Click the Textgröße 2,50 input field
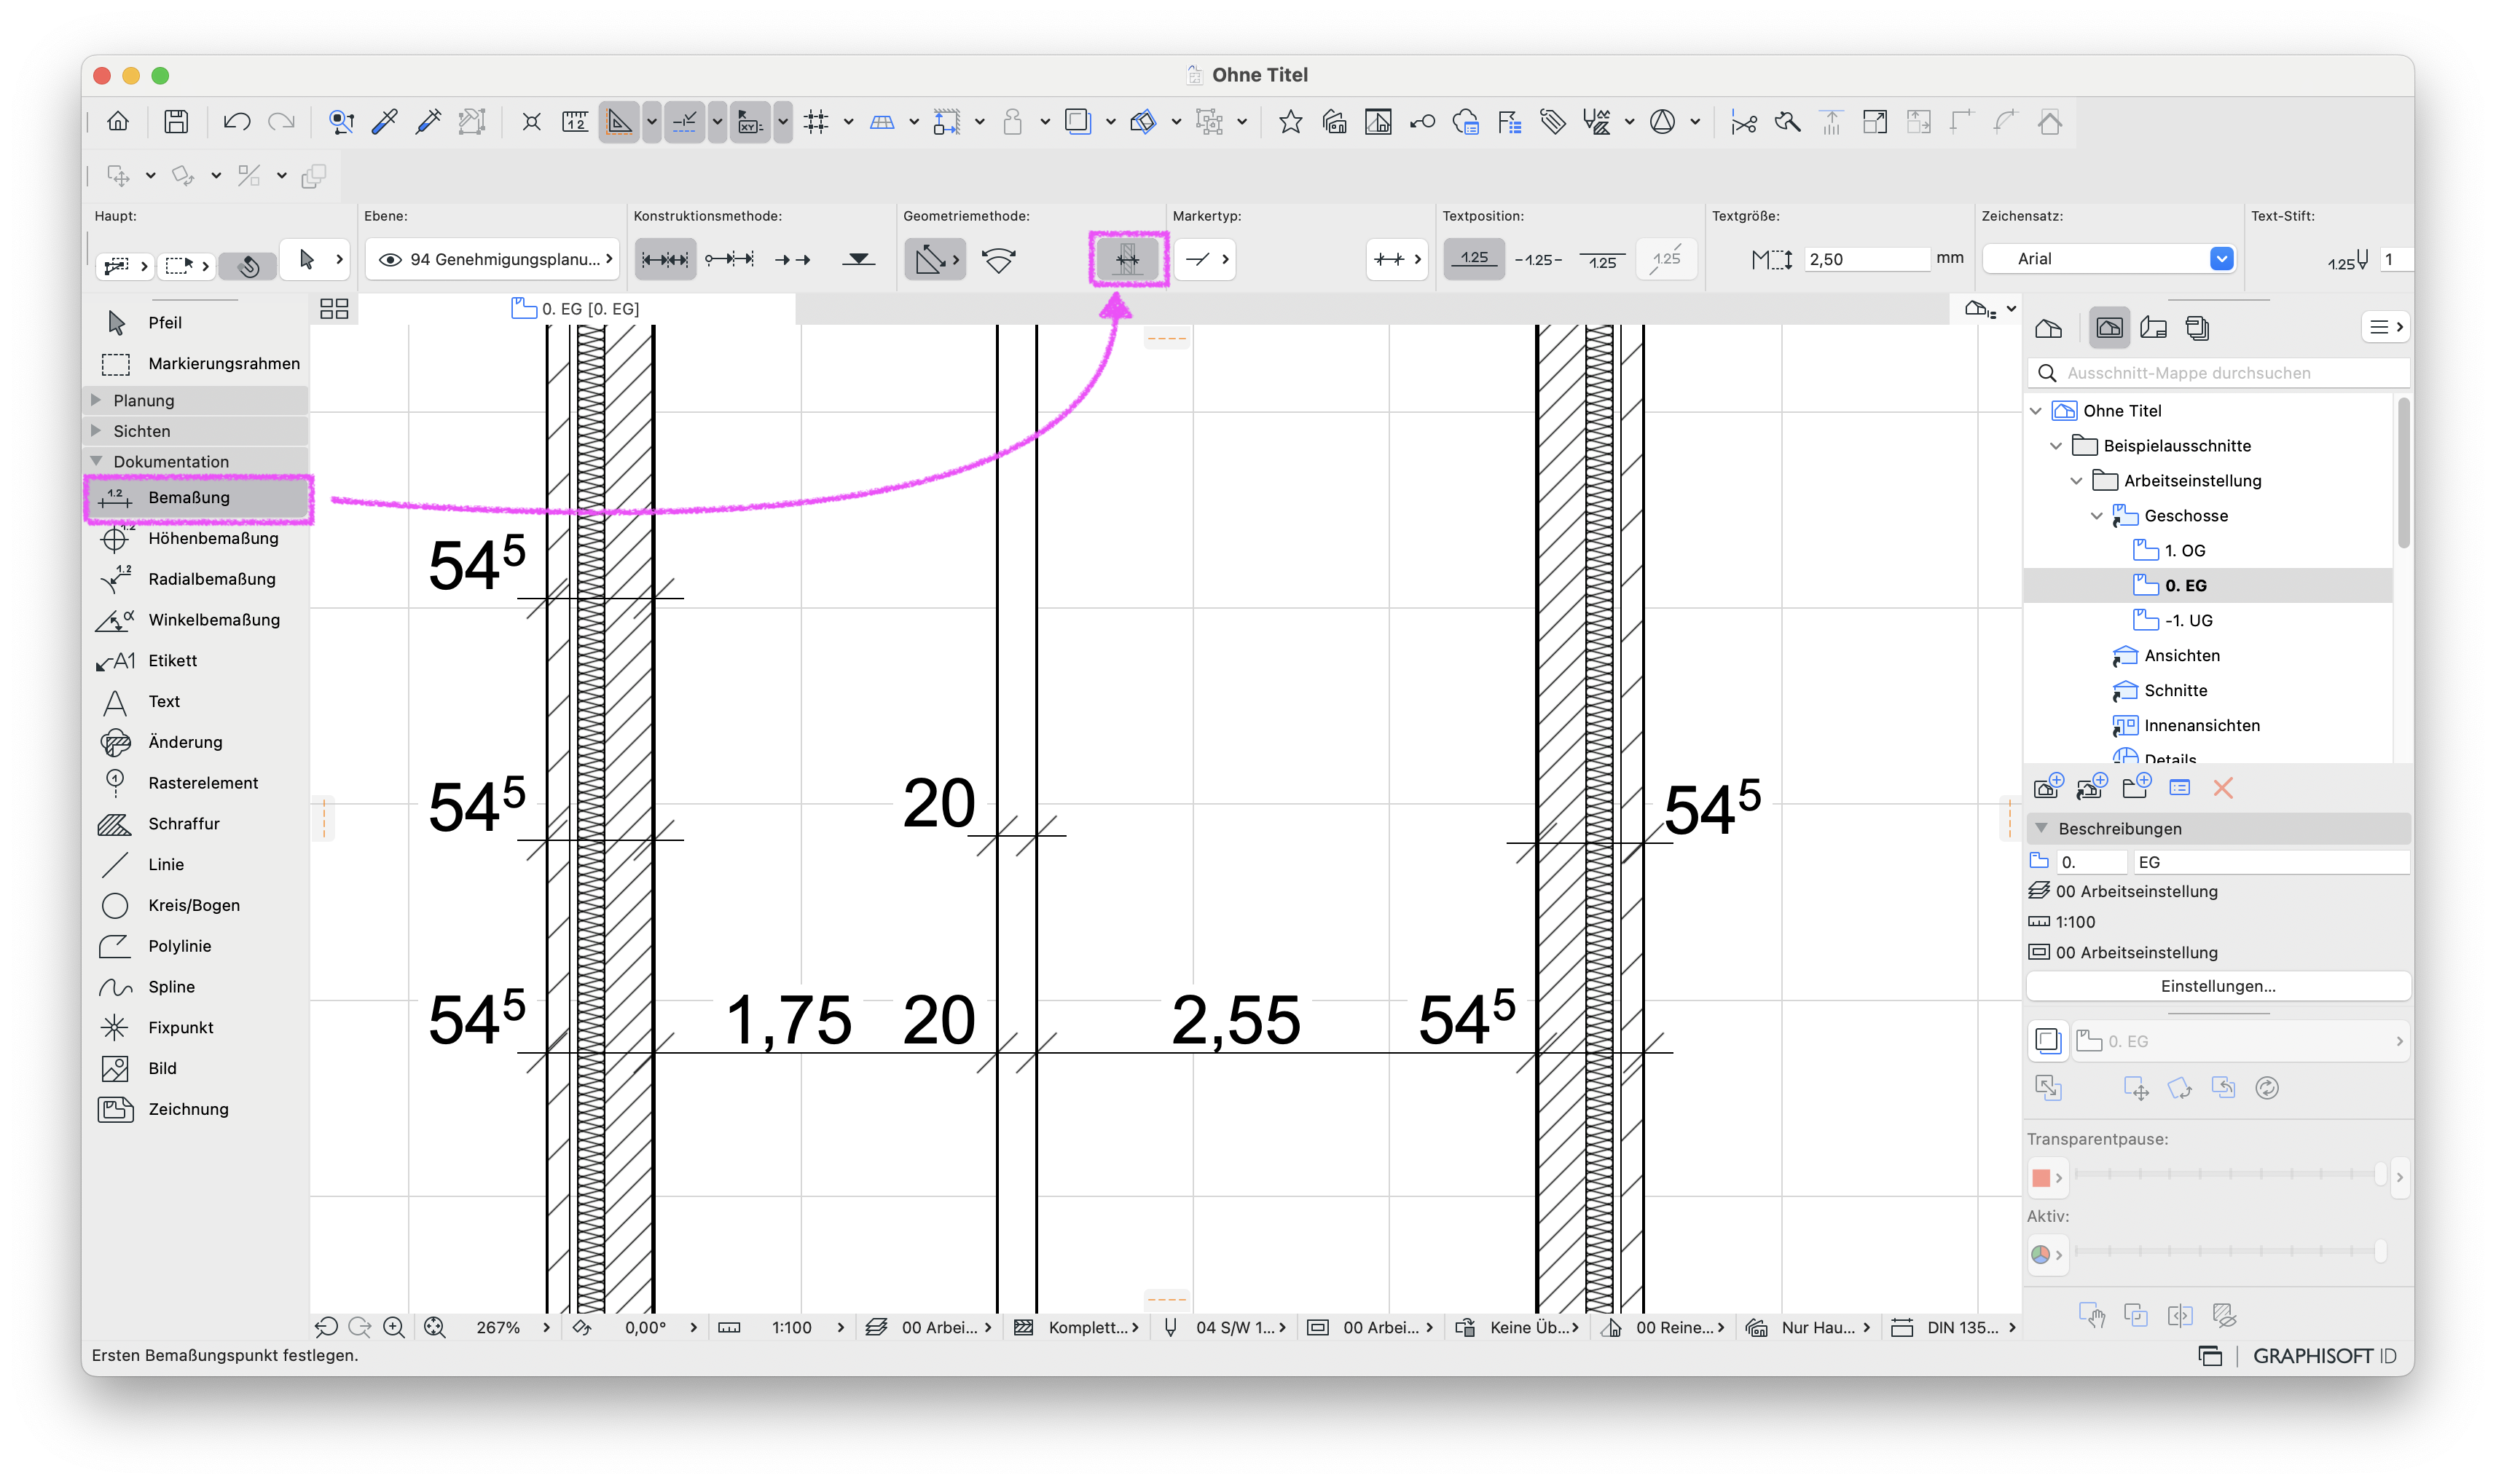The height and width of the screenshot is (1484, 2496). pos(1866,259)
